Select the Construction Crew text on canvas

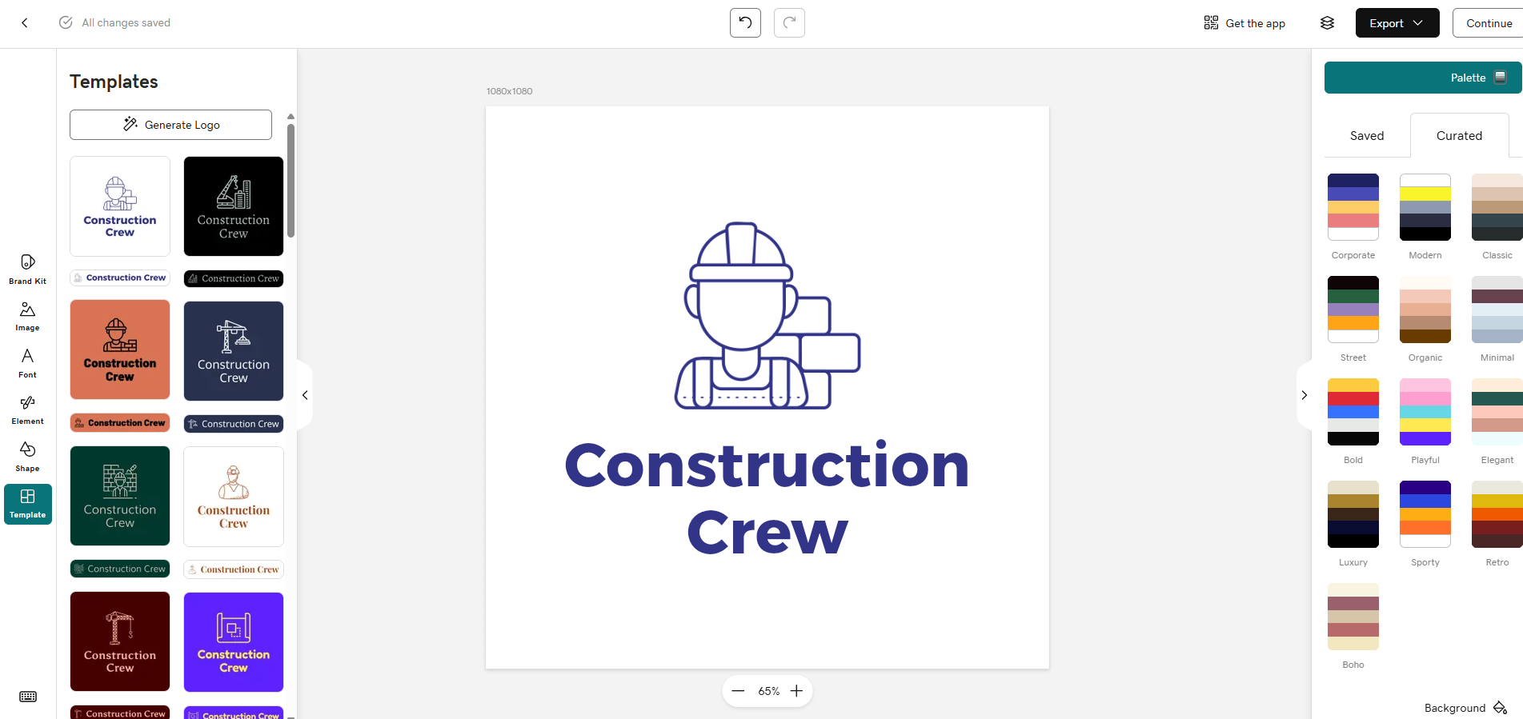(x=768, y=498)
